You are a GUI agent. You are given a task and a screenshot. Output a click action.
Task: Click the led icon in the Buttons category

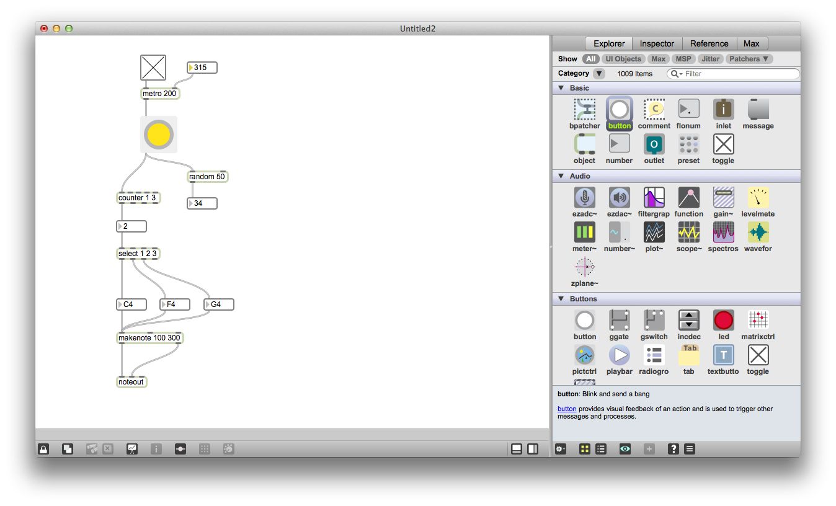coord(723,319)
